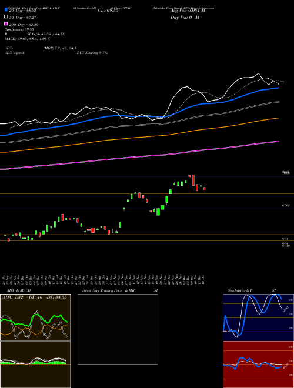
Task: Click the magenta 200 Day legend swatch
Action: point(6,24)
